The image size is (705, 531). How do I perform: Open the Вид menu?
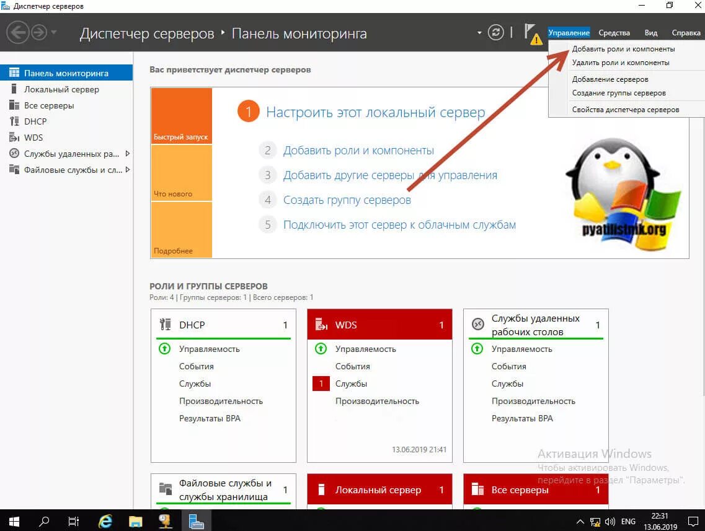[x=650, y=33]
